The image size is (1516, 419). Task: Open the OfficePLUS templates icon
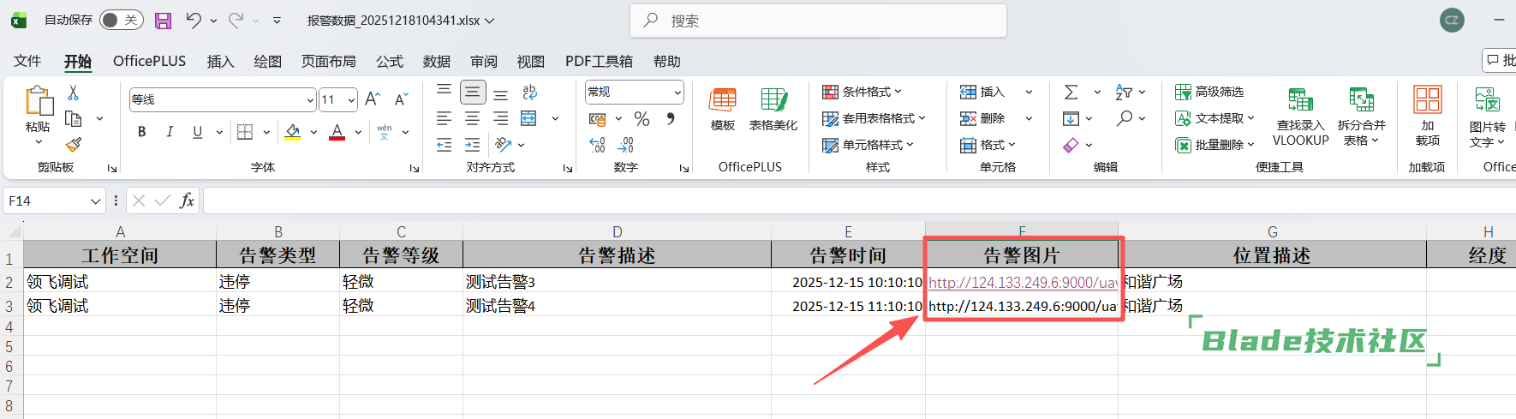click(723, 110)
